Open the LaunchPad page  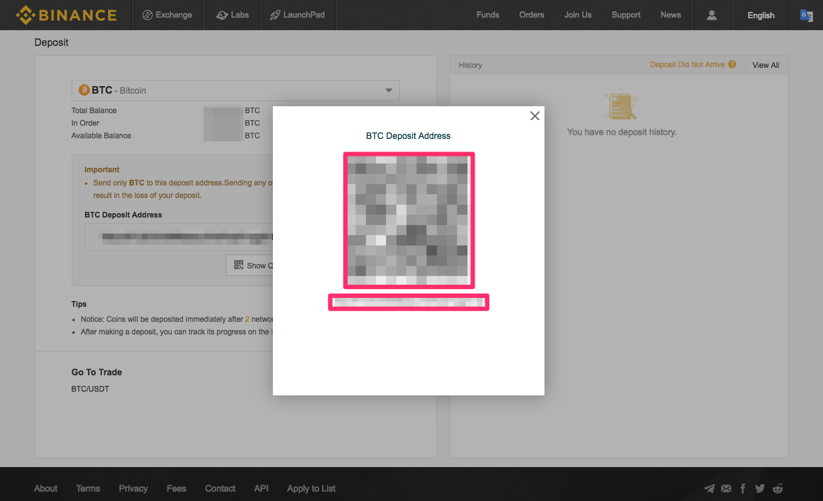click(297, 15)
